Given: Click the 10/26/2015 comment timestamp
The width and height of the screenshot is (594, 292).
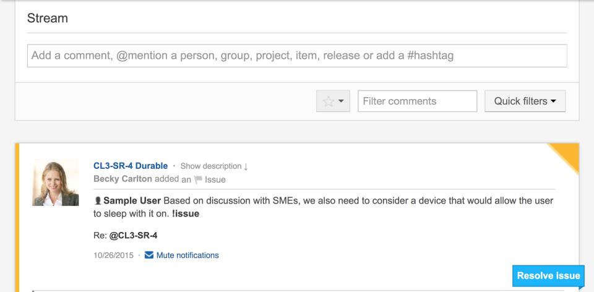Looking at the screenshot, I should point(113,255).
